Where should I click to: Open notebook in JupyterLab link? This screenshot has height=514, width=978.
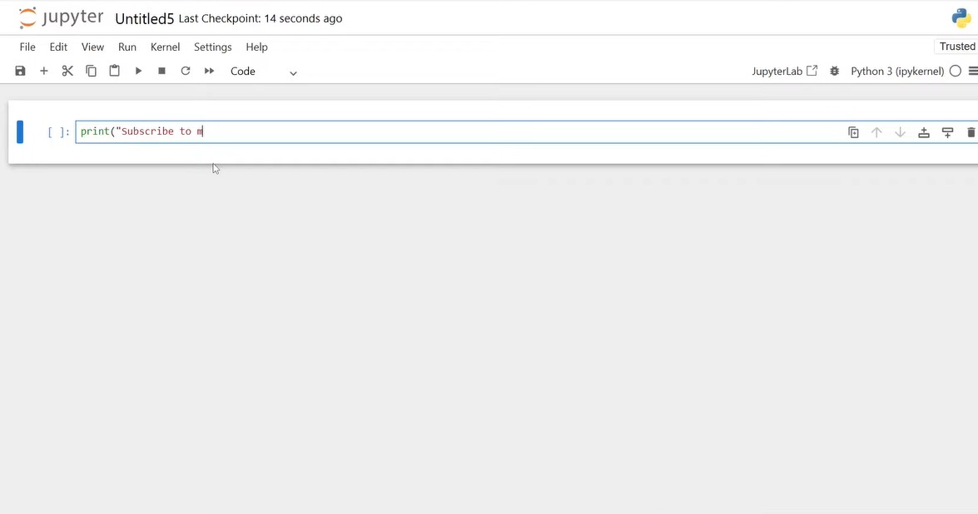coord(784,71)
